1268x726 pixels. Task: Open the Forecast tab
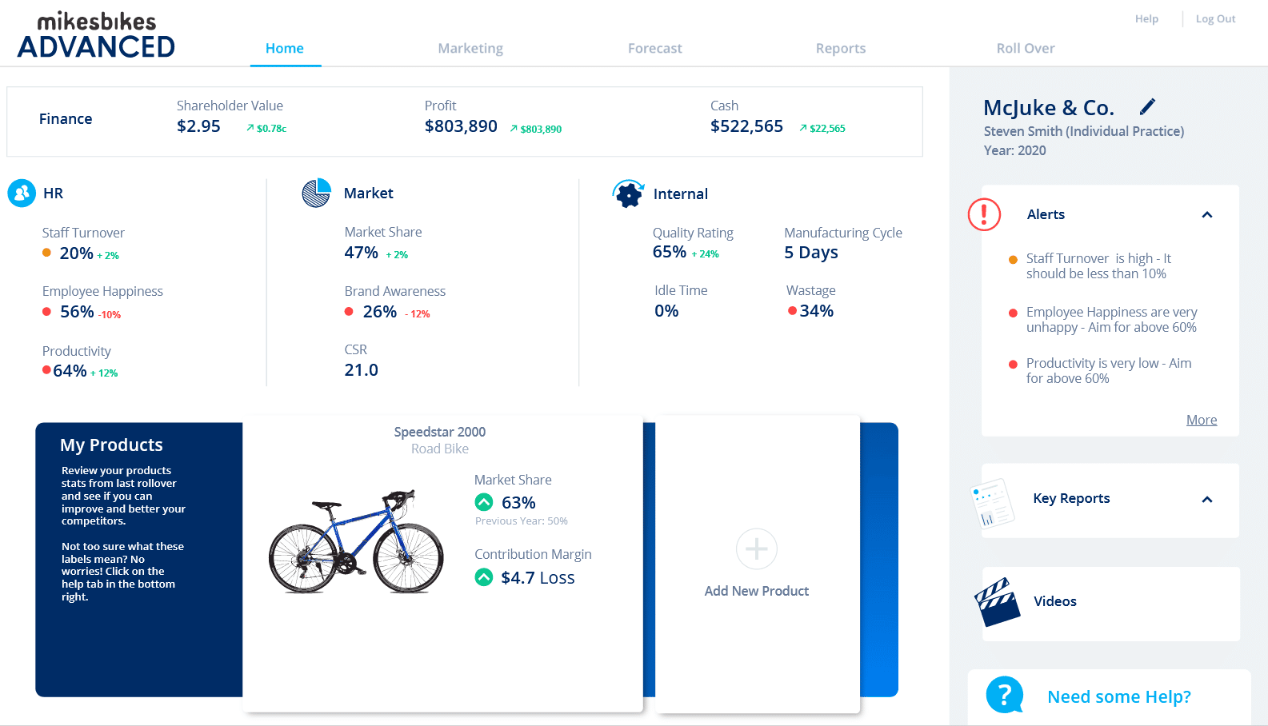tap(654, 48)
